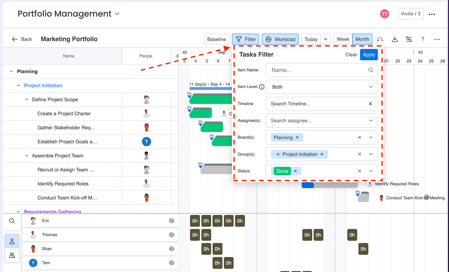Click the download export icon in toolbar
The image size is (449, 272).
(x=395, y=39)
